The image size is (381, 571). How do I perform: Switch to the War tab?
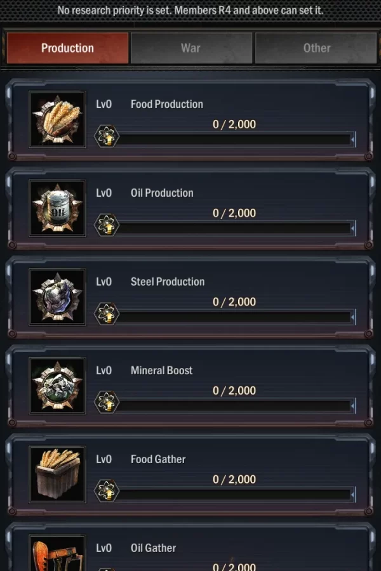pos(191,48)
